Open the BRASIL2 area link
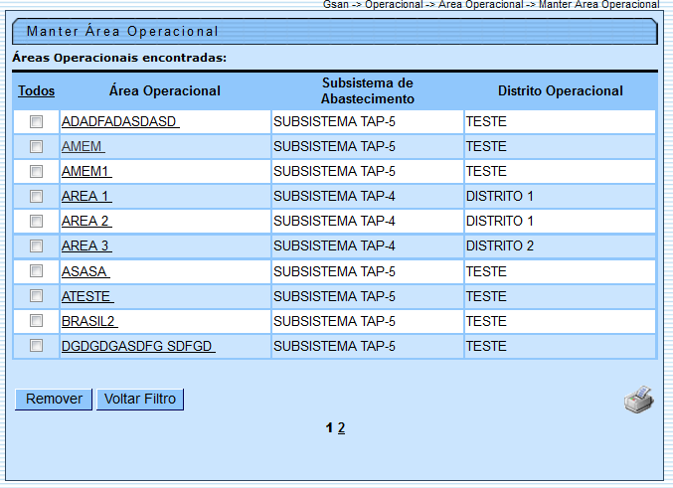This screenshot has height=488, width=673. click(89, 321)
